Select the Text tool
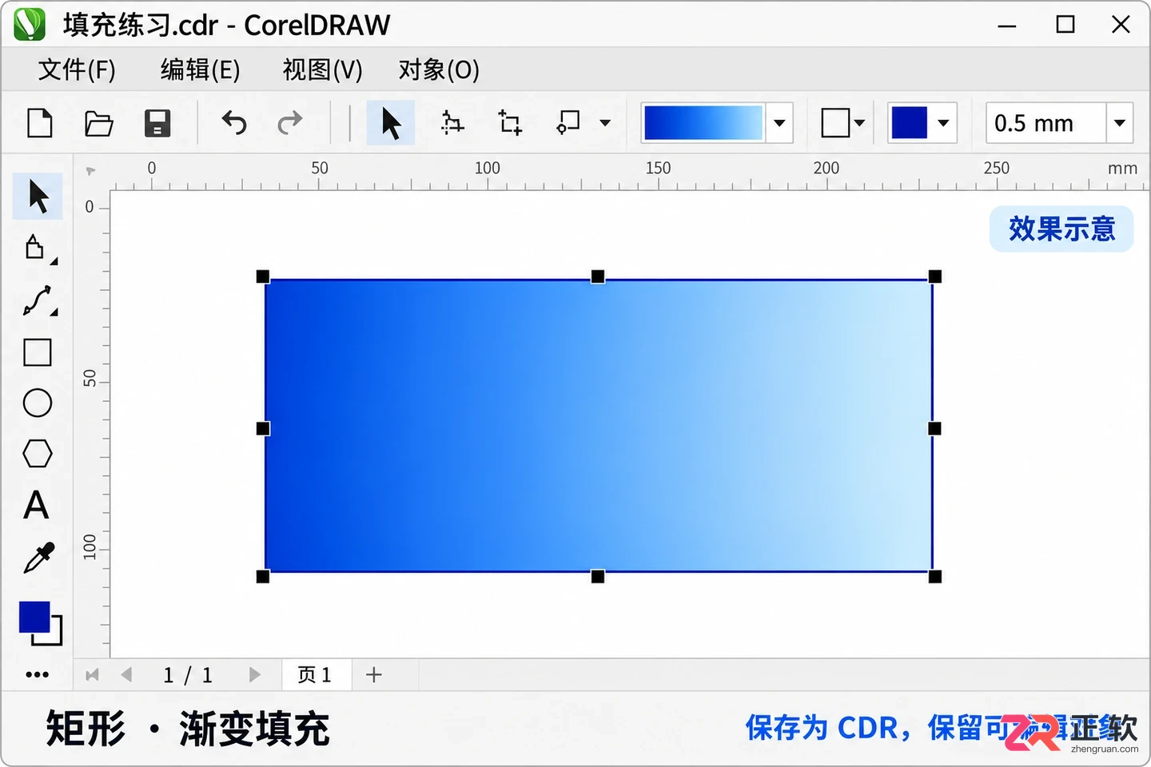The image size is (1151, 767). click(36, 505)
